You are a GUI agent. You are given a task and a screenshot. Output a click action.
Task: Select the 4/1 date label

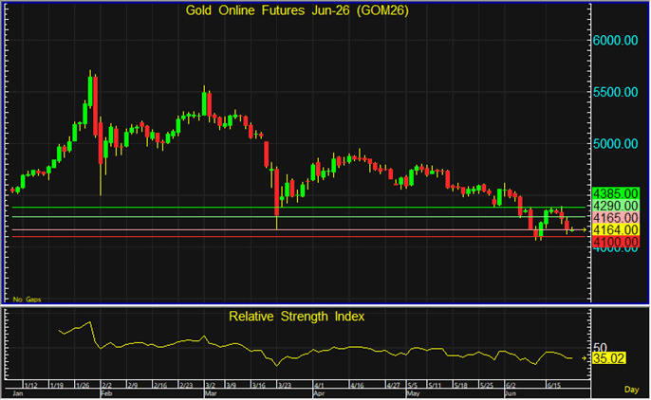pos(319,386)
